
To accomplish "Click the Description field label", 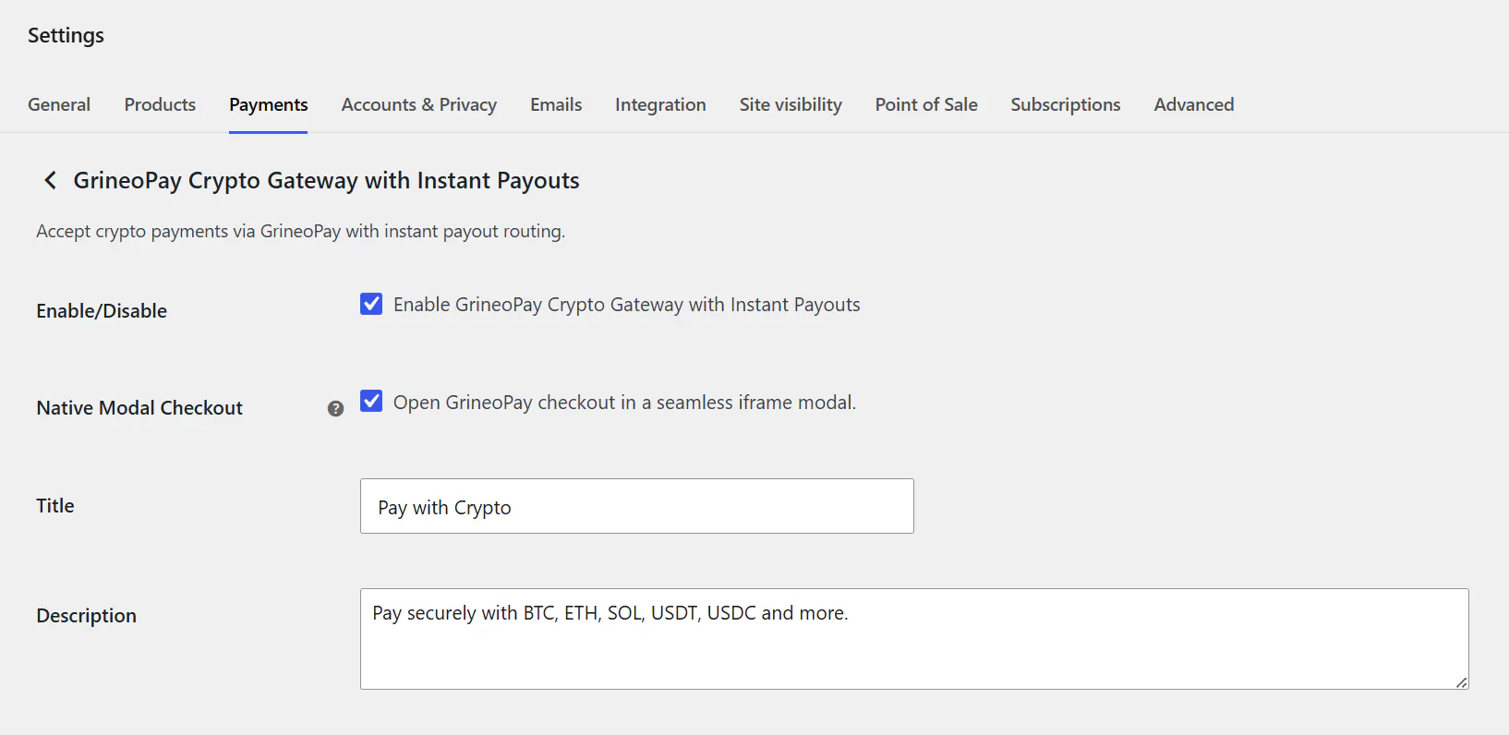I will (x=87, y=616).
